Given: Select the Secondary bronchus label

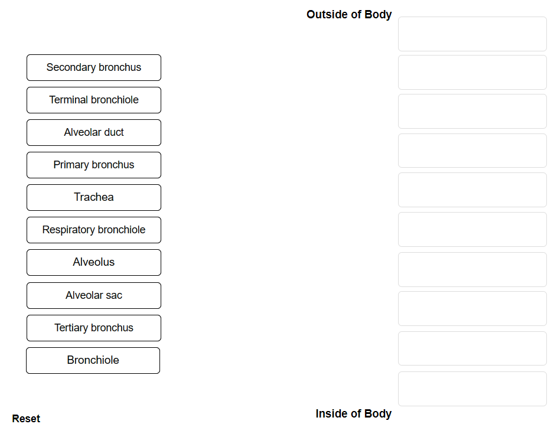Looking at the screenshot, I should coord(93,67).
